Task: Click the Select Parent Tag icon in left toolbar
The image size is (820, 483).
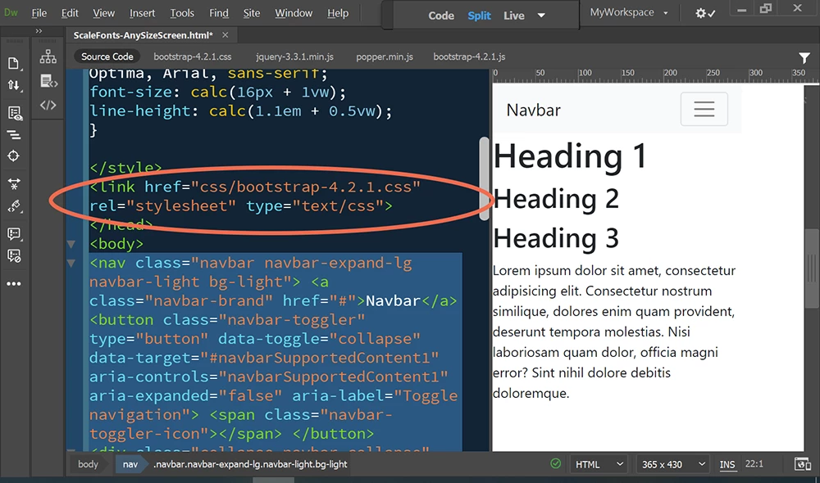Action: click(x=14, y=207)
